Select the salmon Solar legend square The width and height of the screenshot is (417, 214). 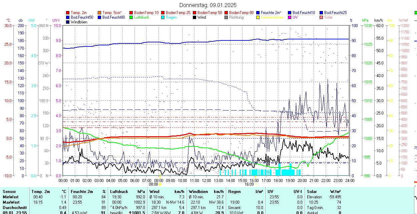tap(321, 17)
